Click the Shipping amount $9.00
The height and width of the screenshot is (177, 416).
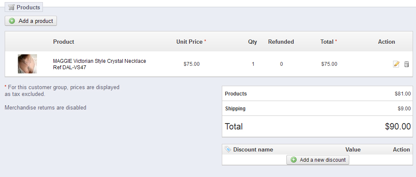(404, 109)
